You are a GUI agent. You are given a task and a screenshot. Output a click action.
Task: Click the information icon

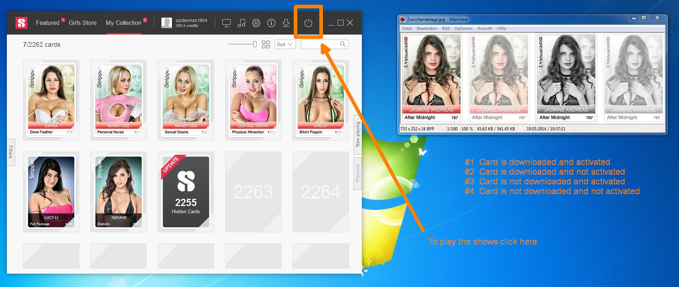click(x=271, y=23)
